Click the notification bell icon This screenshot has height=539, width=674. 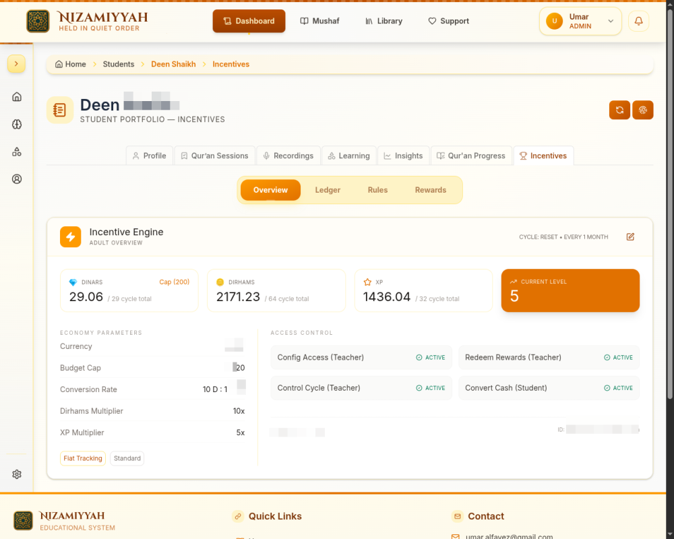coord(638,21)
